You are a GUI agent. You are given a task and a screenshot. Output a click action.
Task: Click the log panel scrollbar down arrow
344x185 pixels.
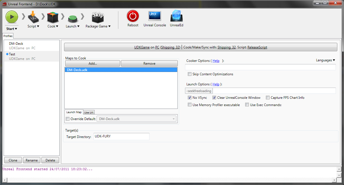coord(339,175)
